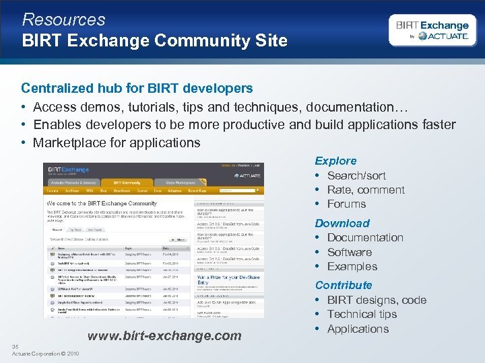Viewport: 485px width, 363px height.
Task: Click the slide number 35
Action: 15,347
